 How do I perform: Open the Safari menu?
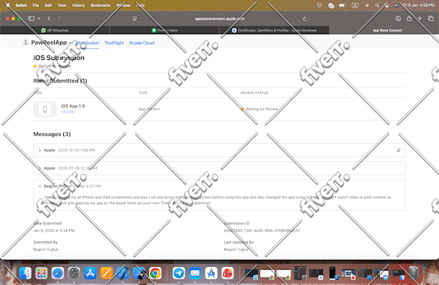[x=21, y=5]
